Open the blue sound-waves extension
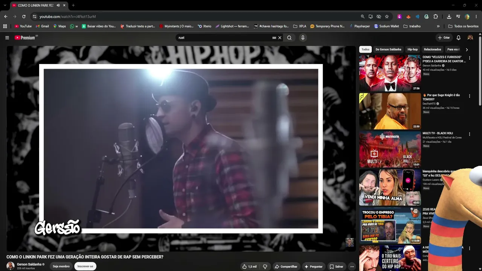Screen dimensions: 482x271 point(418,17)
